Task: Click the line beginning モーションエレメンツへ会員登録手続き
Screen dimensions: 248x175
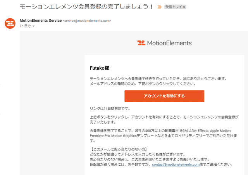Action: (158, 78)
